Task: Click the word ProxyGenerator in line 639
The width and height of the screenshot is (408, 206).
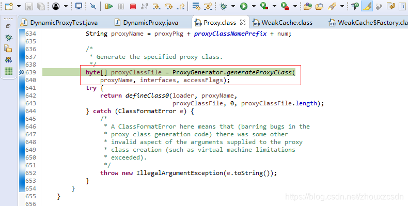Action: click(x=198, y=72)
